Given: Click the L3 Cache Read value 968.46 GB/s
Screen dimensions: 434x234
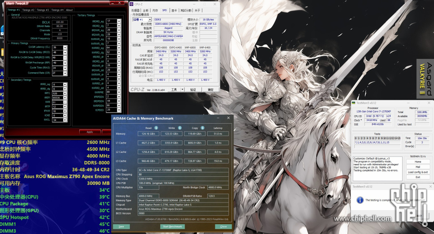Looking at the screenshot, I should coord(148,161).
